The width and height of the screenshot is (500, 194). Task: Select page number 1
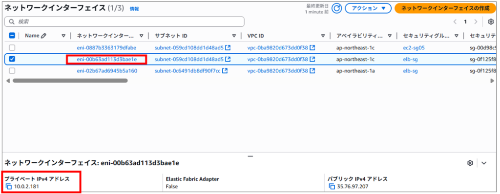pyautogui.click(x=465, y=22)
